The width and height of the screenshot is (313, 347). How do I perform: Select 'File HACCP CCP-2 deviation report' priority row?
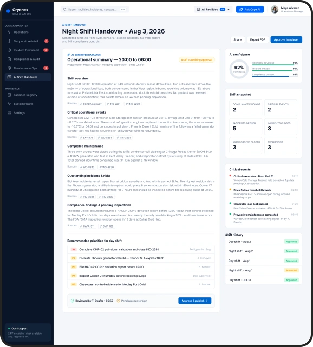(x=141, y=267)
